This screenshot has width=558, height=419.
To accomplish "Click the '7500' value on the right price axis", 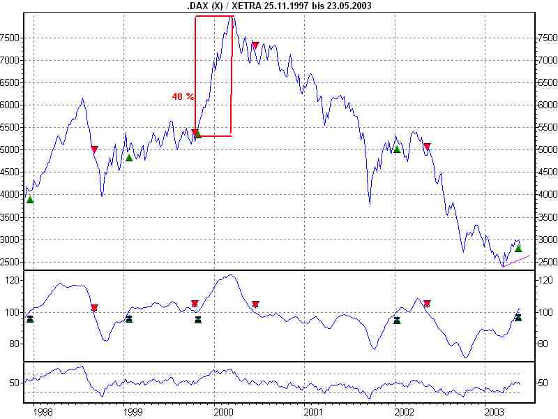I will (x=548, y=38).
